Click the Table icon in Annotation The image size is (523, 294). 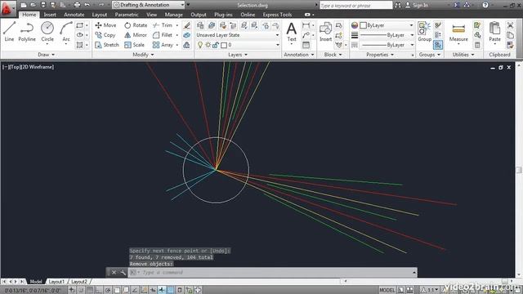pos(306,45)
